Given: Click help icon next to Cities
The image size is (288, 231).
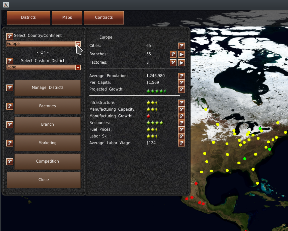Looking at the screenshot, I should [x=182, y=46].
